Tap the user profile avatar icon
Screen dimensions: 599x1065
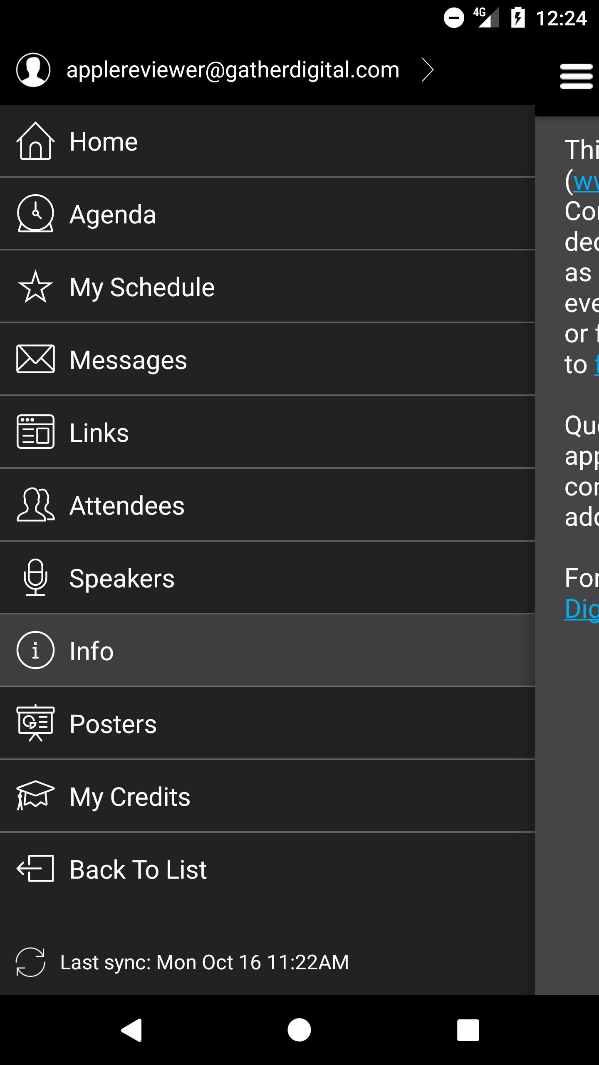[x=33, y=70]
